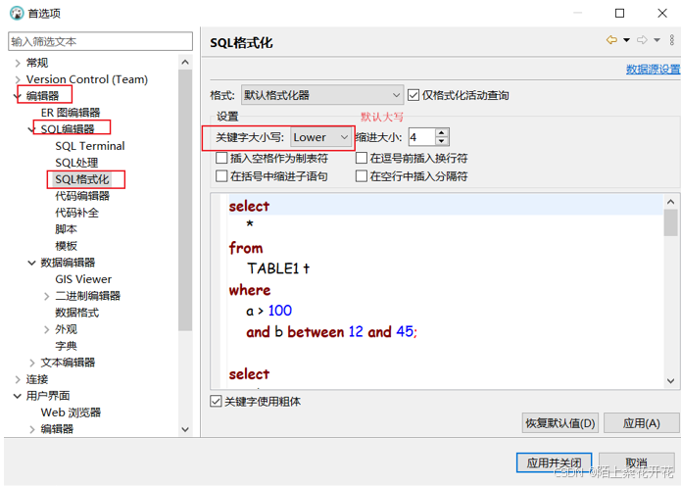
Task: Open the 数据源设置 link
Action: [x=654, y=69]
